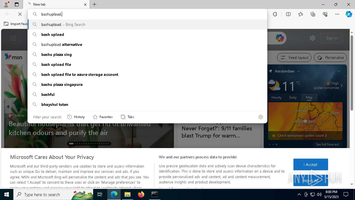Select the 'bhayshul tuten' suggestion
This screenshot has width=355, height=200.
tap(147, 104)
